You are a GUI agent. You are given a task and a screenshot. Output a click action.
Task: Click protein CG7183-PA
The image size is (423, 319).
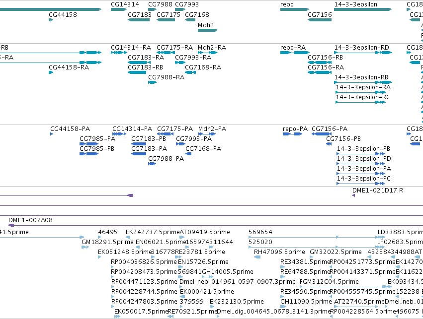[139, 154]
